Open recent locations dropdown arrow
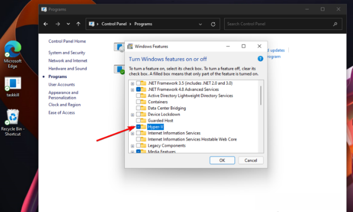 pyautogui.click(x=68, y=24)
